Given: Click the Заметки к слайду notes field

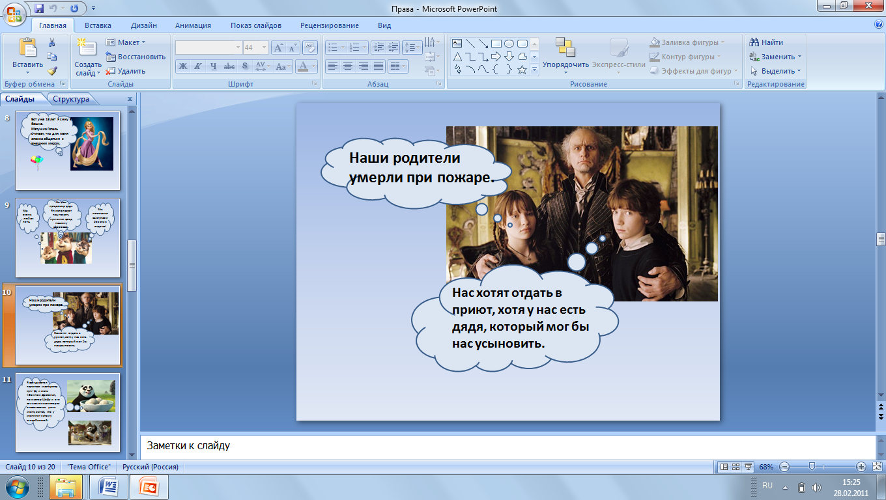Looking at the screenshot, I should point(507,447).
